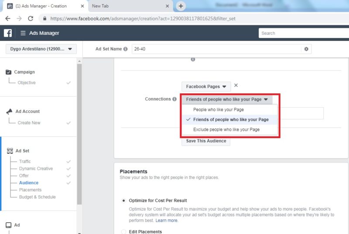Click the Save This Audience button
The height and width of the screenshot is (234, 349).
point(206,141)
